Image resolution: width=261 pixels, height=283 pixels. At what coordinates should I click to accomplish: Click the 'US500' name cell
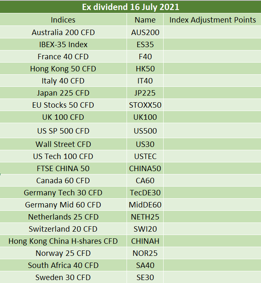[x=145, y=131]
